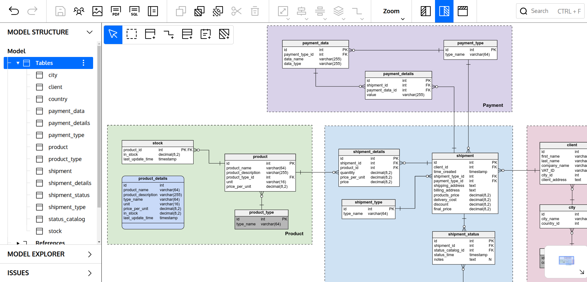The width and height of the screenshot is (587, 282).
Task: Collapse the MODEL STRUCTURE section
Action: point(90,32)
